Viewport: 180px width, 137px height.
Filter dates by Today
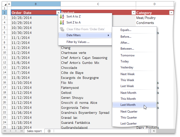(134, 61)
